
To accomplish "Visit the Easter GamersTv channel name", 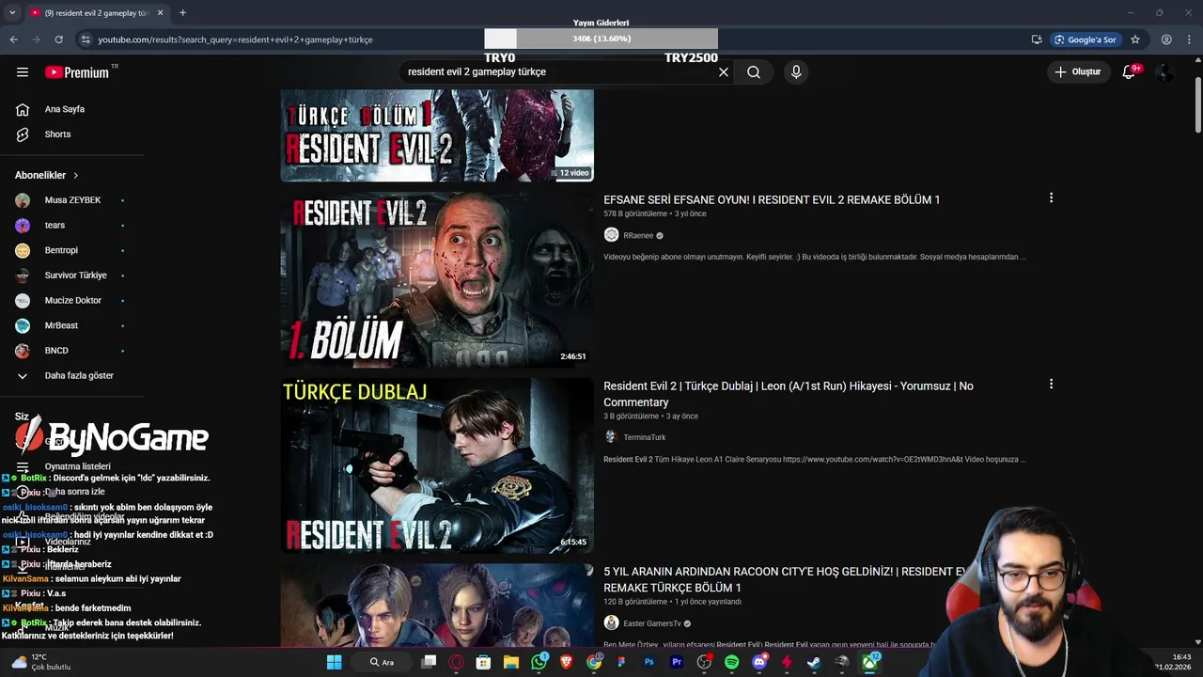I will pos(652,623).
